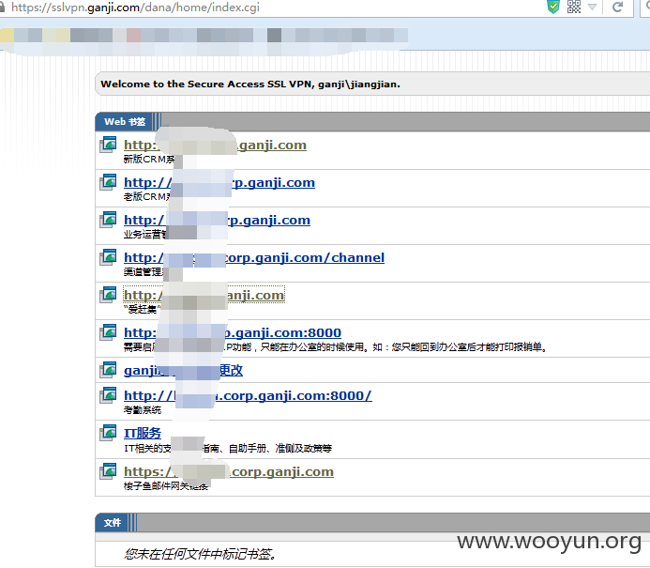Open the 业务运营 ganji.com link
This screenshot has width=650, height=568.
point(217,220)
